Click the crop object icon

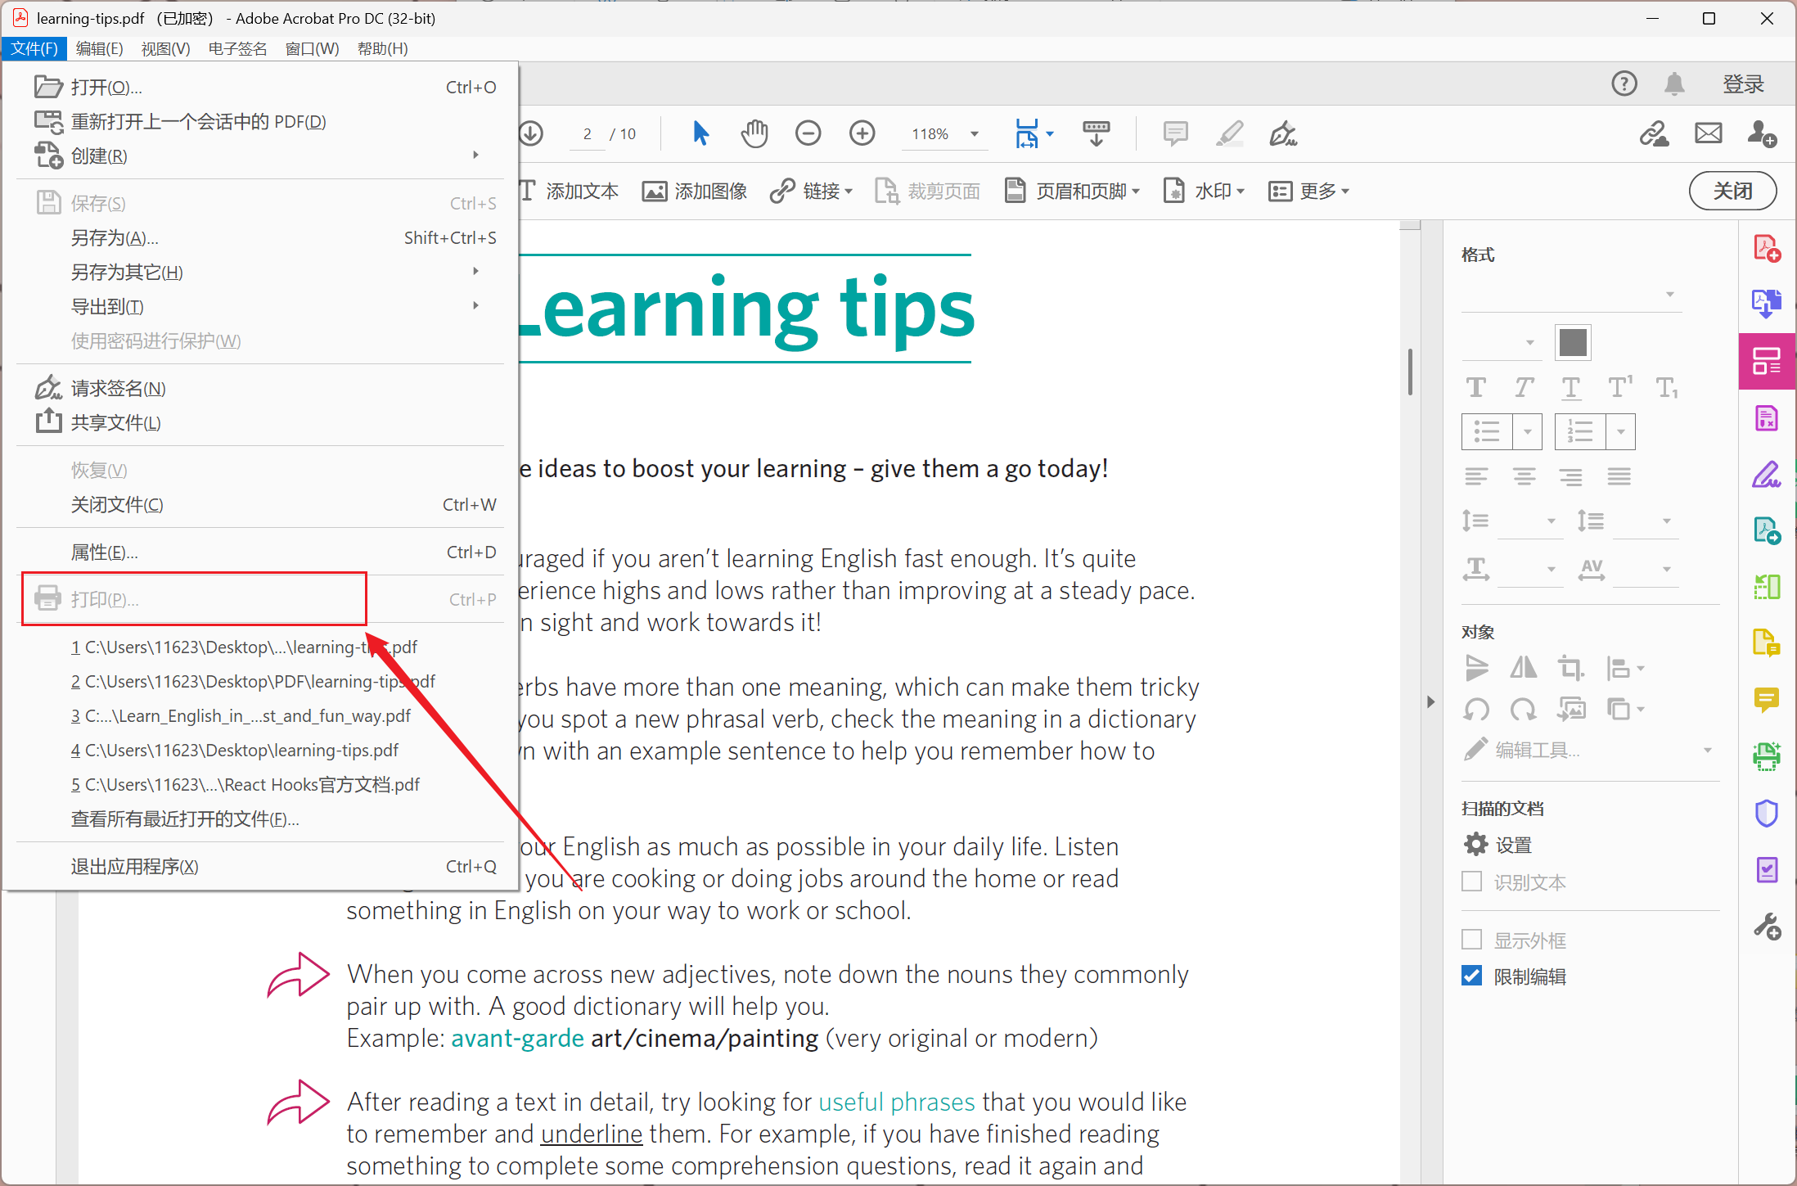click(x=1570, y=668)
